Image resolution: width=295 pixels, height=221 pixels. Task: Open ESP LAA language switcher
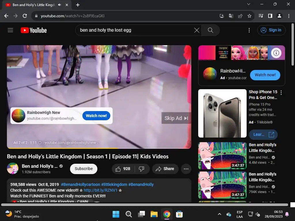pyautogui.click(x=239, y=214)
